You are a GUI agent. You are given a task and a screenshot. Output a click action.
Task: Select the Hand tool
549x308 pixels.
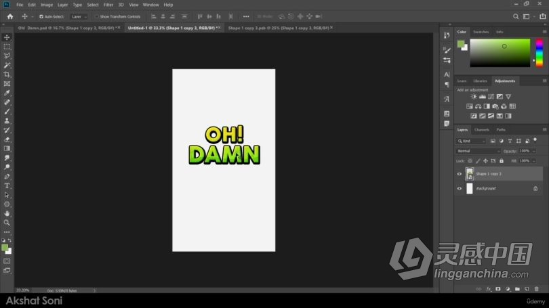click(x=7, y=214)
